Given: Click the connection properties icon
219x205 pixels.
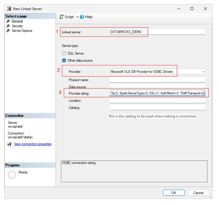Looking at the screenshot, I should 9,144.
